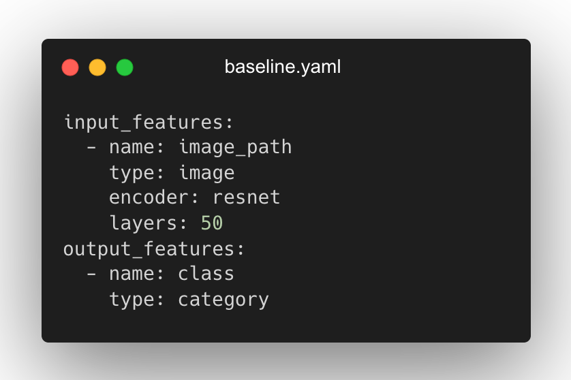Click the name key beside class
This screenshot has height=380, width=571.
coord(132,274)
